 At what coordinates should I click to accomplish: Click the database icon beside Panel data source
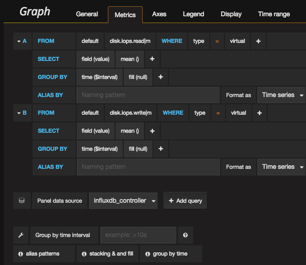(21, 200)
